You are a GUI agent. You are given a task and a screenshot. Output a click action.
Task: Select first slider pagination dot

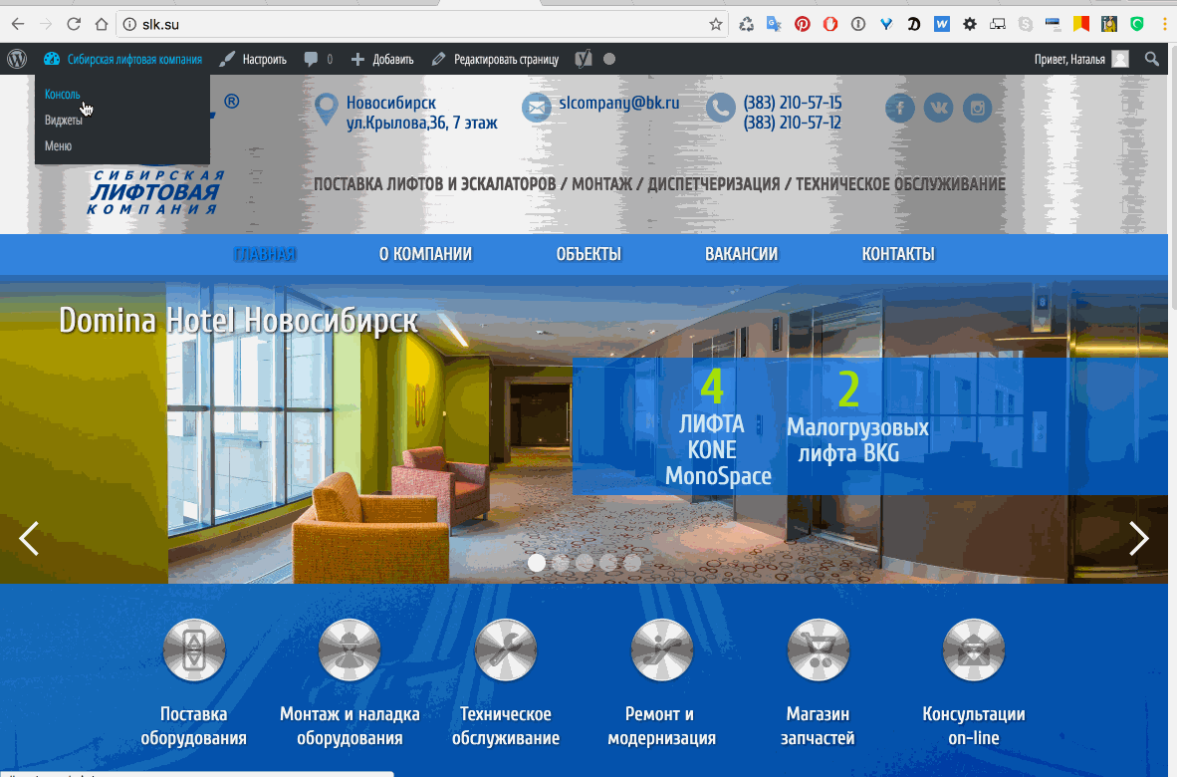click(536, 562)
